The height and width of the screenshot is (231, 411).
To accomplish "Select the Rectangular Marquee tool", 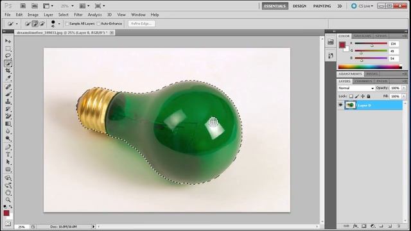I will pyautogui.click(x=8, y=49).
